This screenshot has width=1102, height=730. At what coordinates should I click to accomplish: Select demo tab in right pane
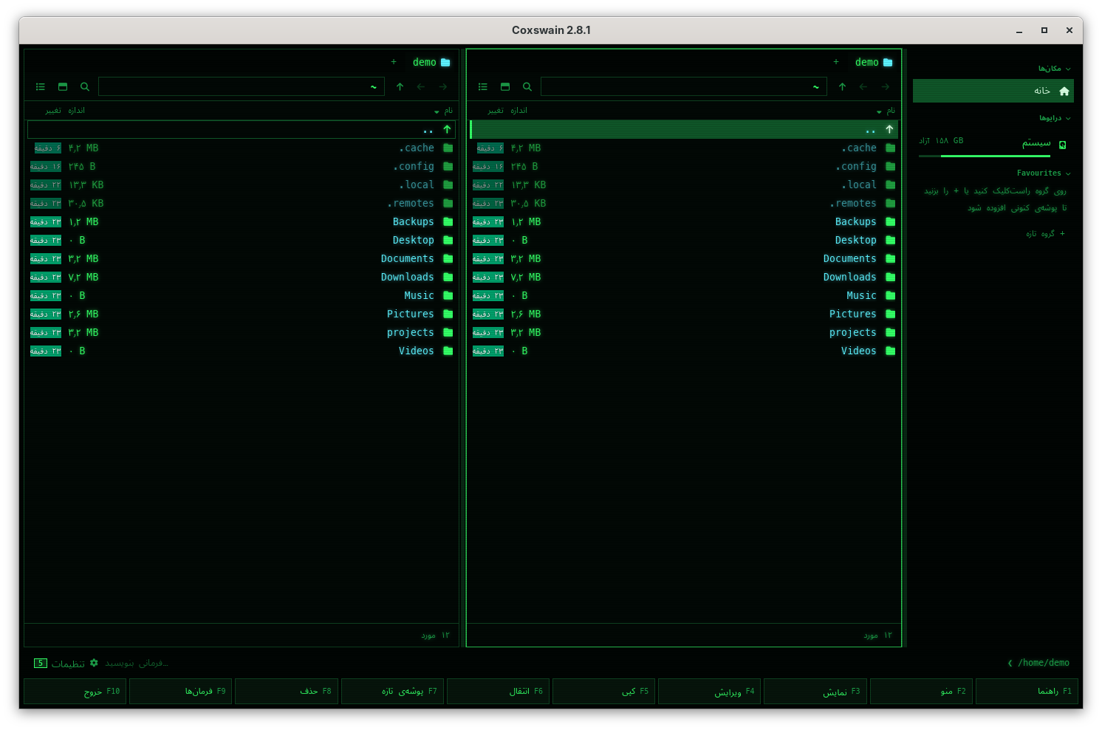click(x=874, y=62)
